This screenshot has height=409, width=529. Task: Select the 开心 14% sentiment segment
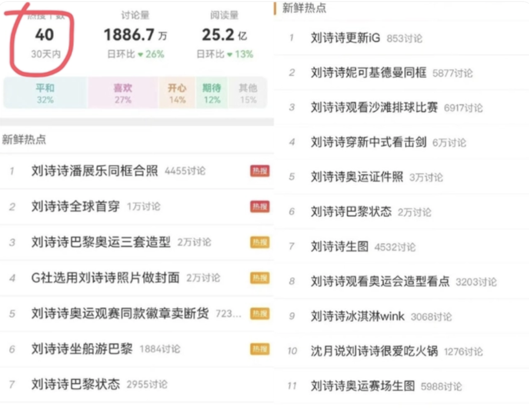pyautogui.click(x=177, y=93)
